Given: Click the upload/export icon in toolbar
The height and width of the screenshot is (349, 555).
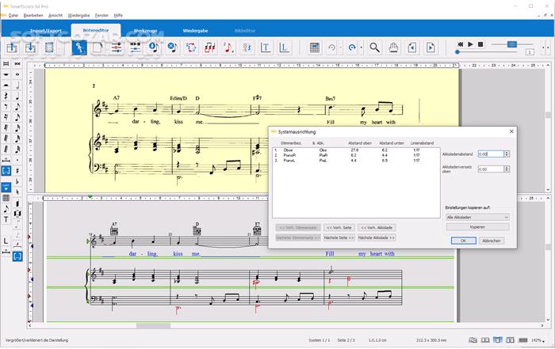Looking at the screenshot, I should (x=12, y=47).
